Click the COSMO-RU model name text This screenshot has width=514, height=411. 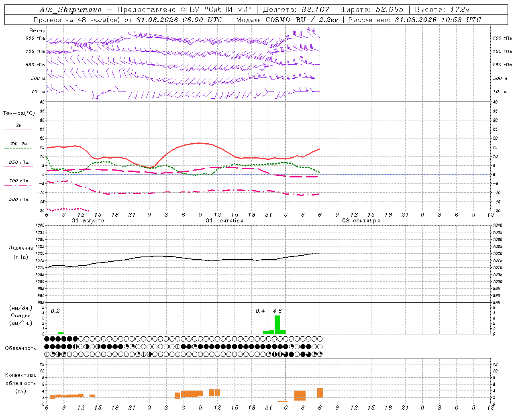[x=286, y=20]
